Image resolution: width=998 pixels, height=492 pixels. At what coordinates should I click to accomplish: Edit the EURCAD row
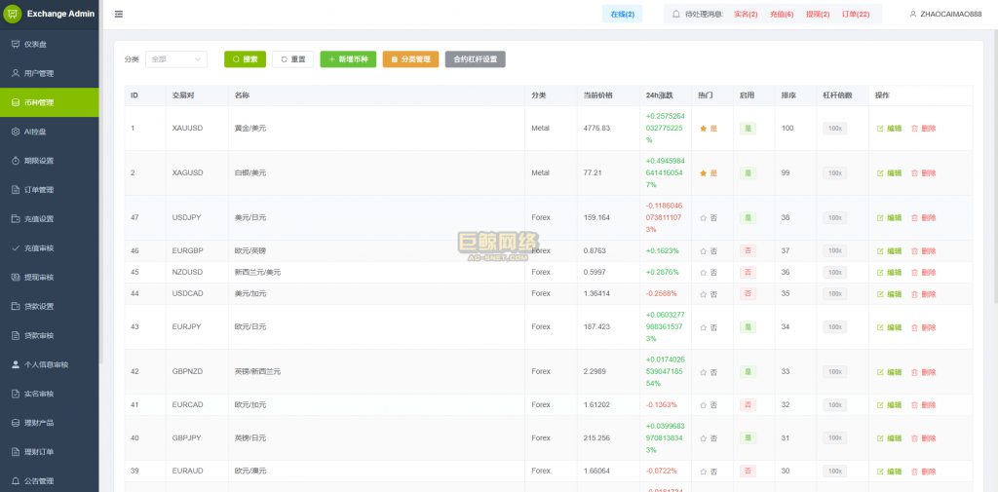(x=889, y=404)
